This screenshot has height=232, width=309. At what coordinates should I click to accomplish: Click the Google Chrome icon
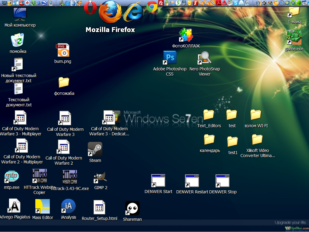point(152,7)
